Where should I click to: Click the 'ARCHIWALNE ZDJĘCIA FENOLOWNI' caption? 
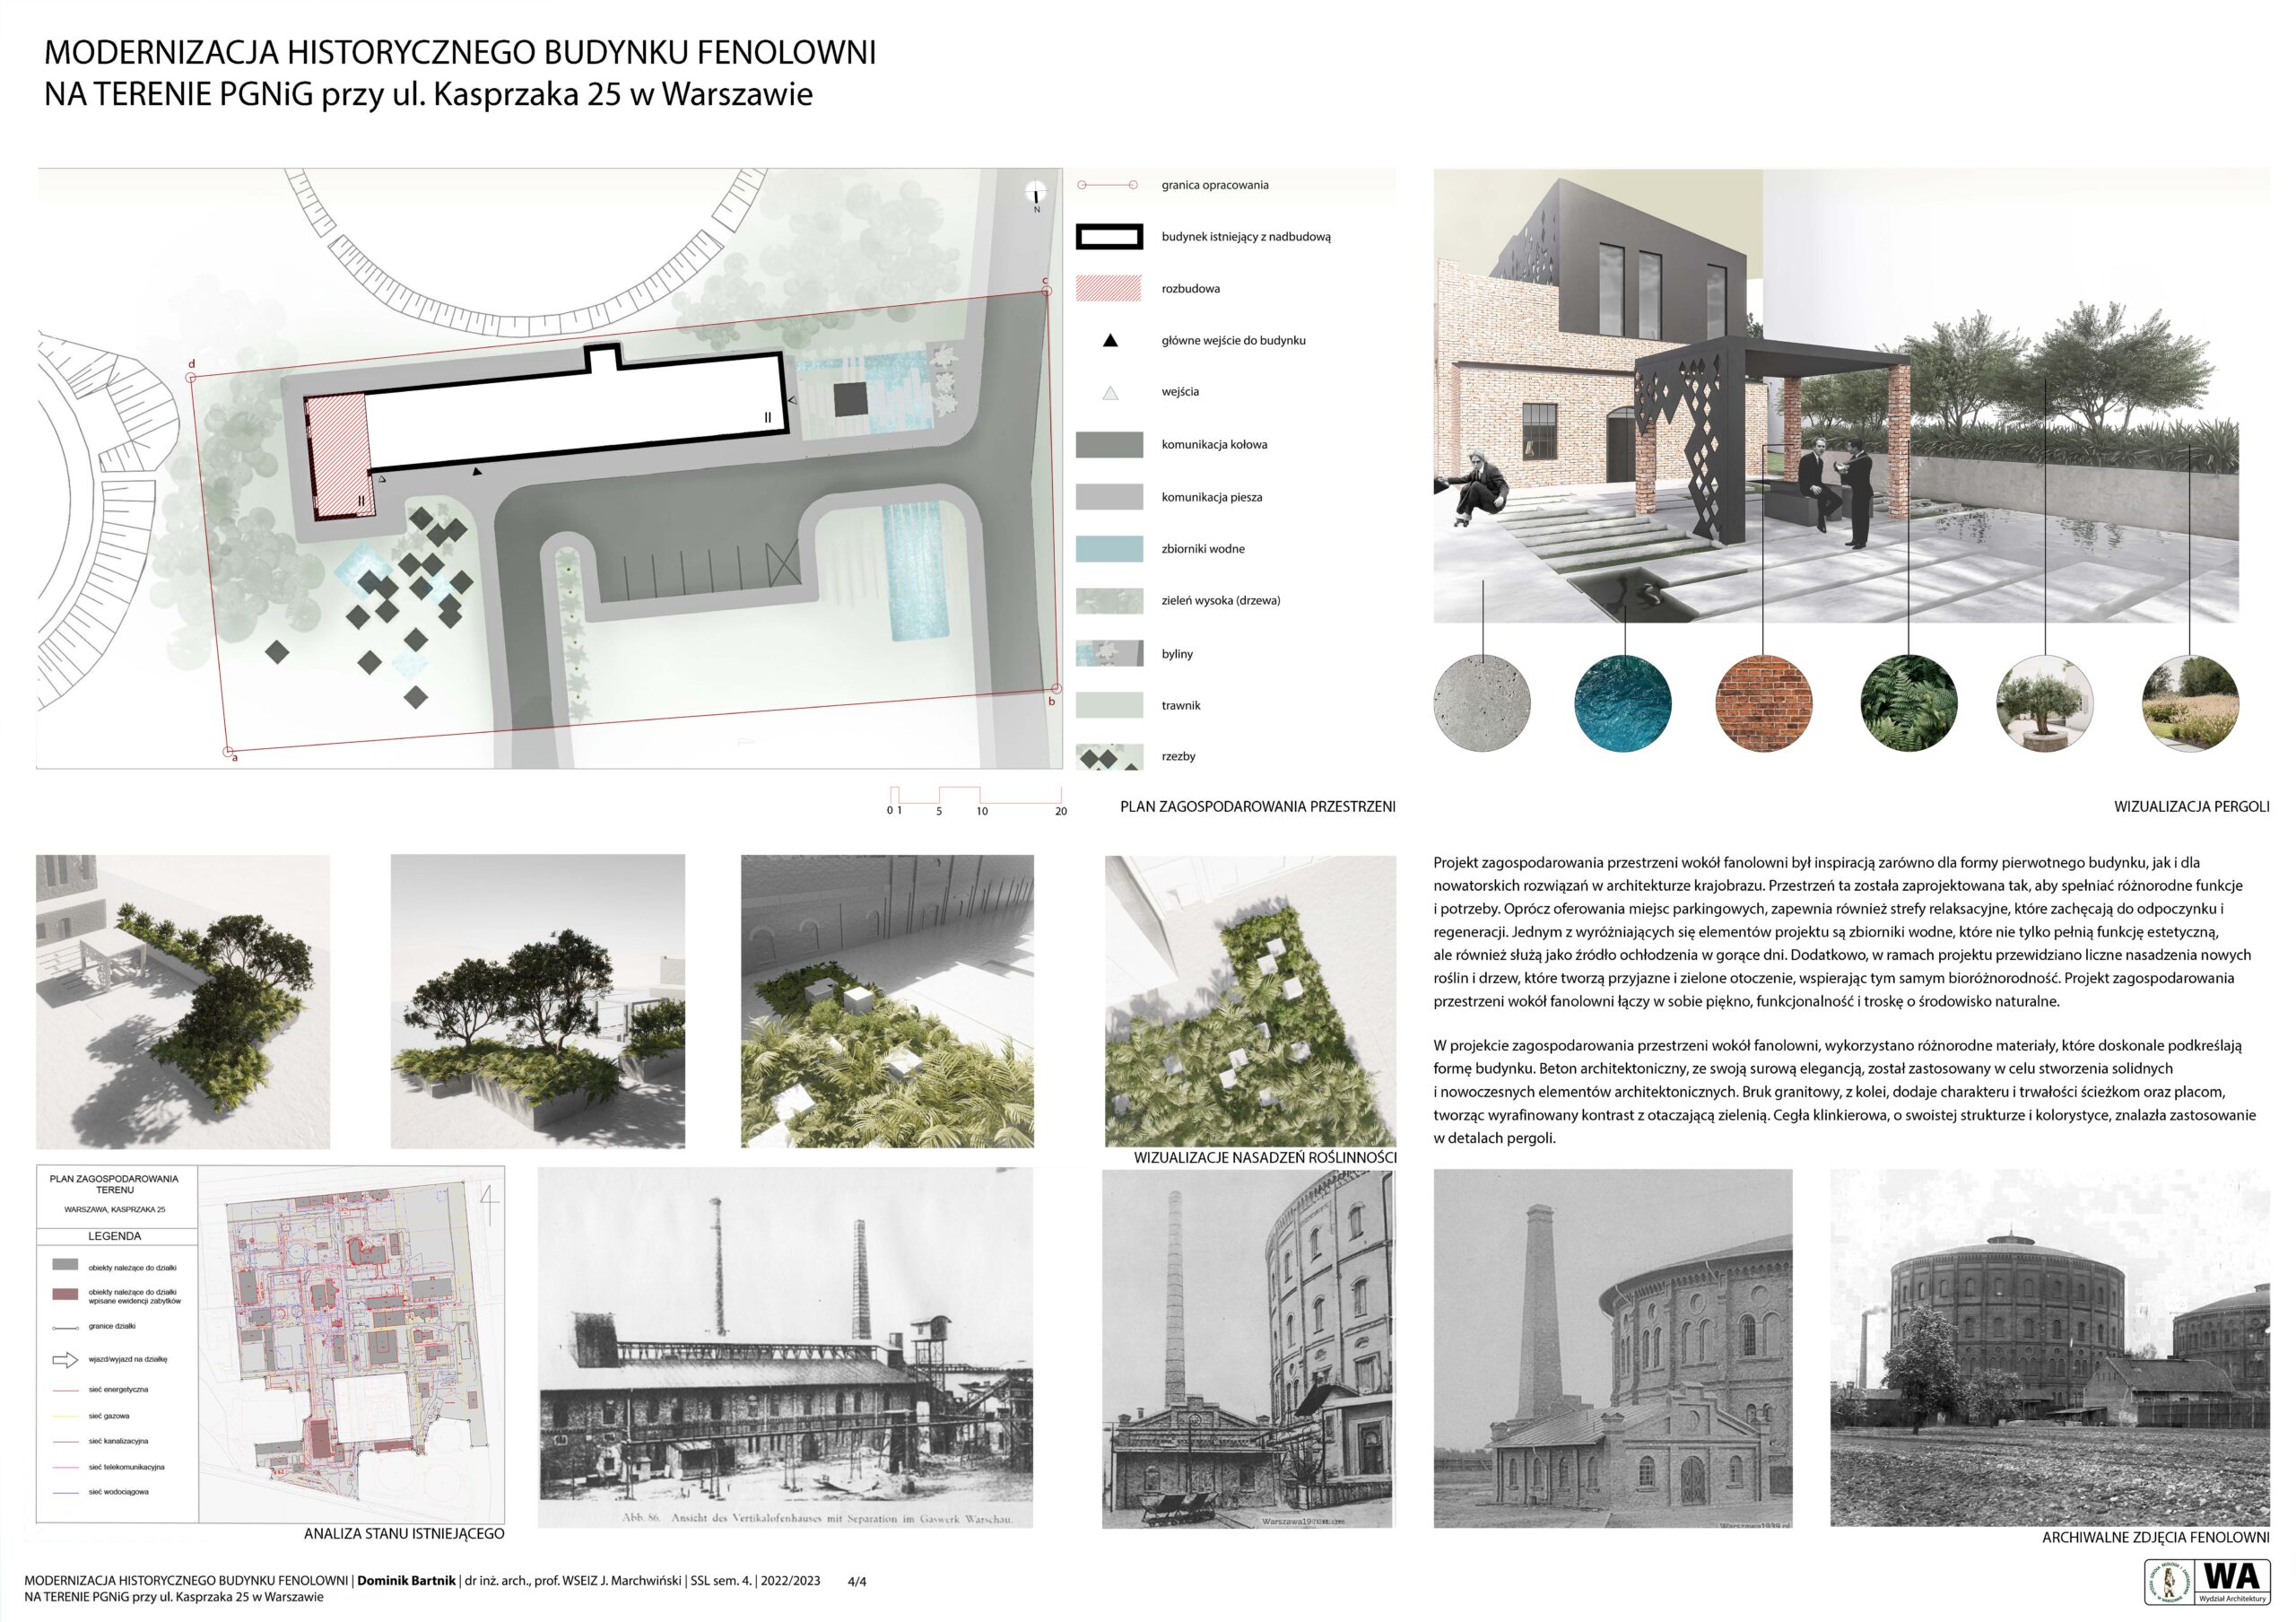2156,1538
